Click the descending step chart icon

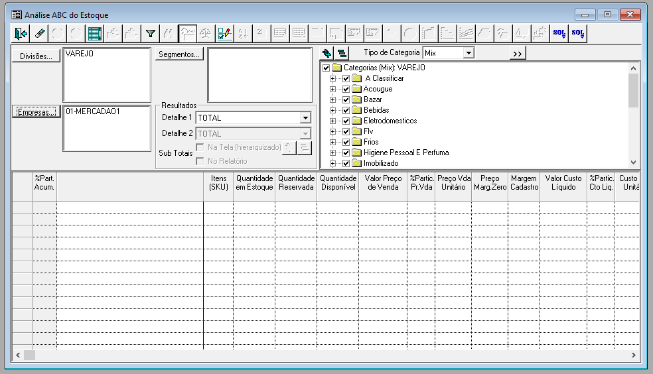click(447, 33)
